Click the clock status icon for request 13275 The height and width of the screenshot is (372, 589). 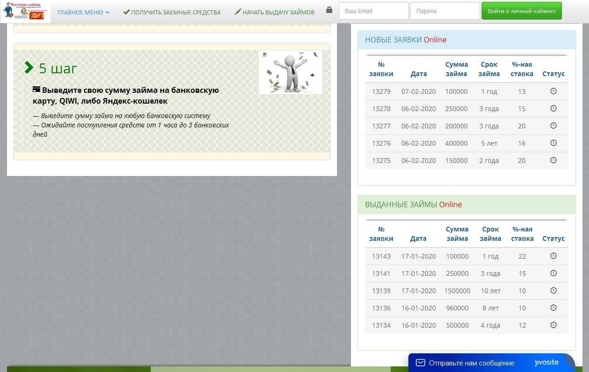click(x=554, y=160)
